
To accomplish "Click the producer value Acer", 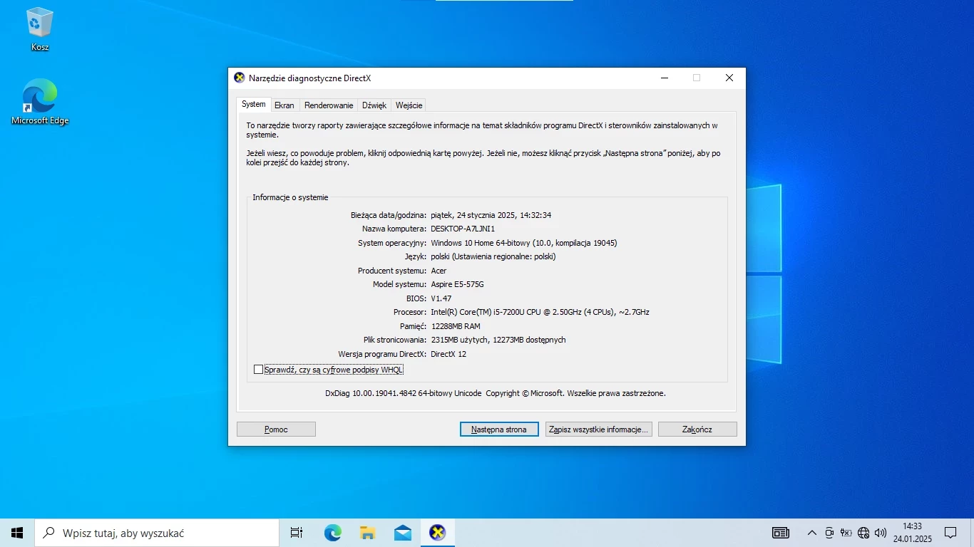I will point(439,271).
